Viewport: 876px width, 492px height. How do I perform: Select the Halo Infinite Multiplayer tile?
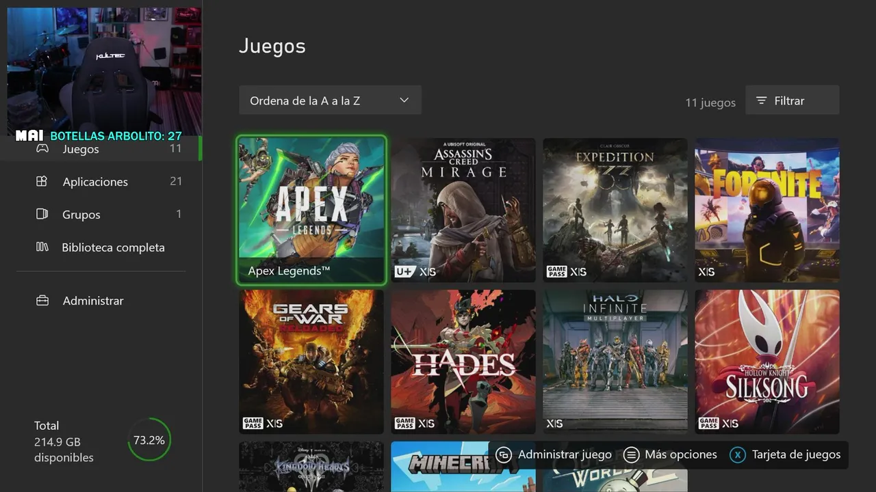[x=615, y=361]
